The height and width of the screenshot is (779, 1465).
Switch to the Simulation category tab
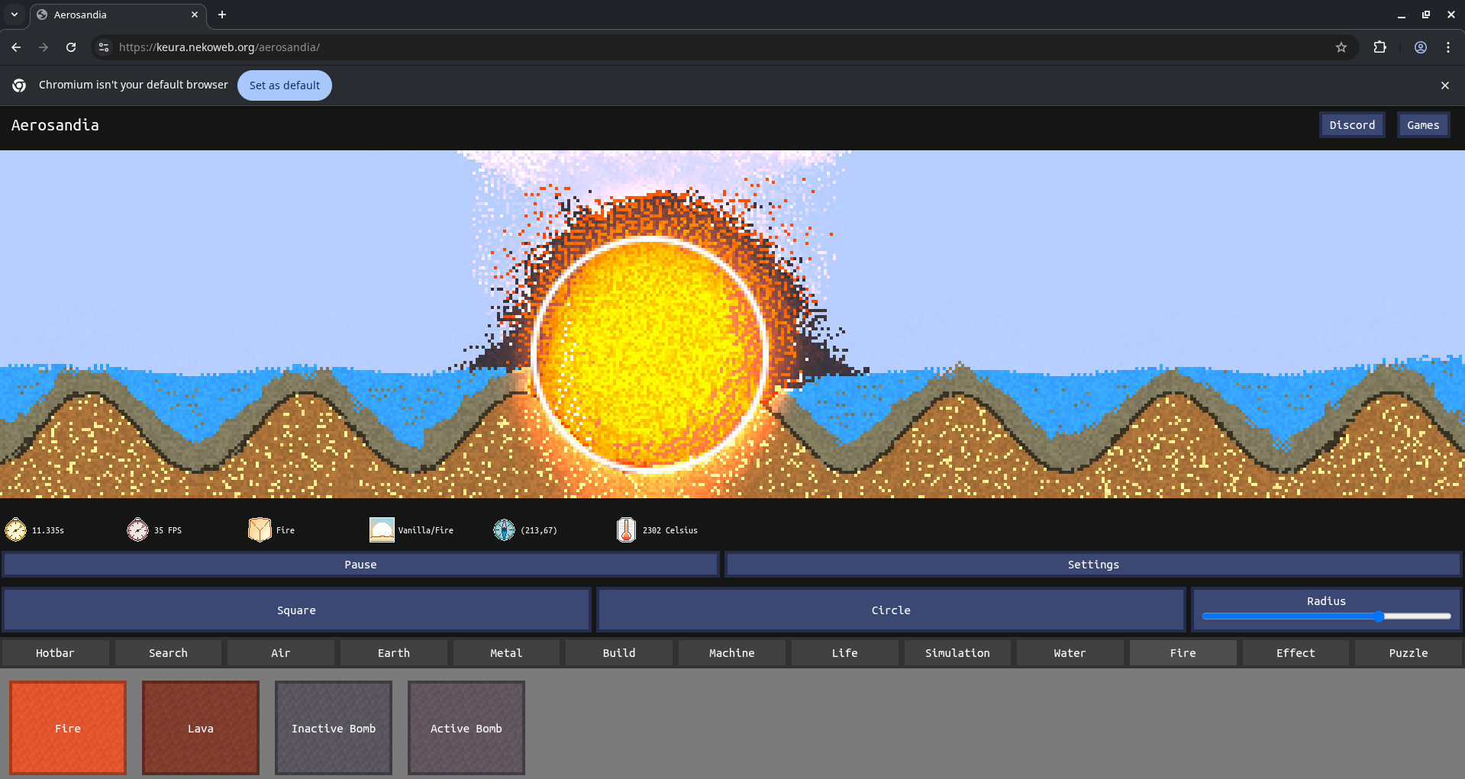point(957,653)
